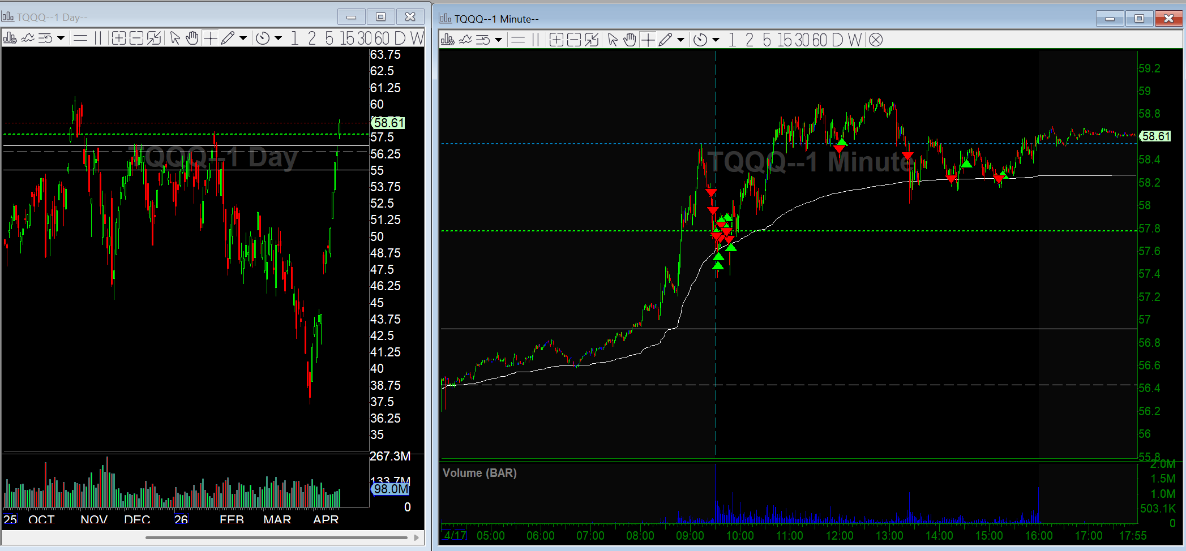Switch Day chart to 1 minute interval
Image resolution: width=1186 pixels, height=551 pixels.
pyautogui.click(x=294, y=38)
